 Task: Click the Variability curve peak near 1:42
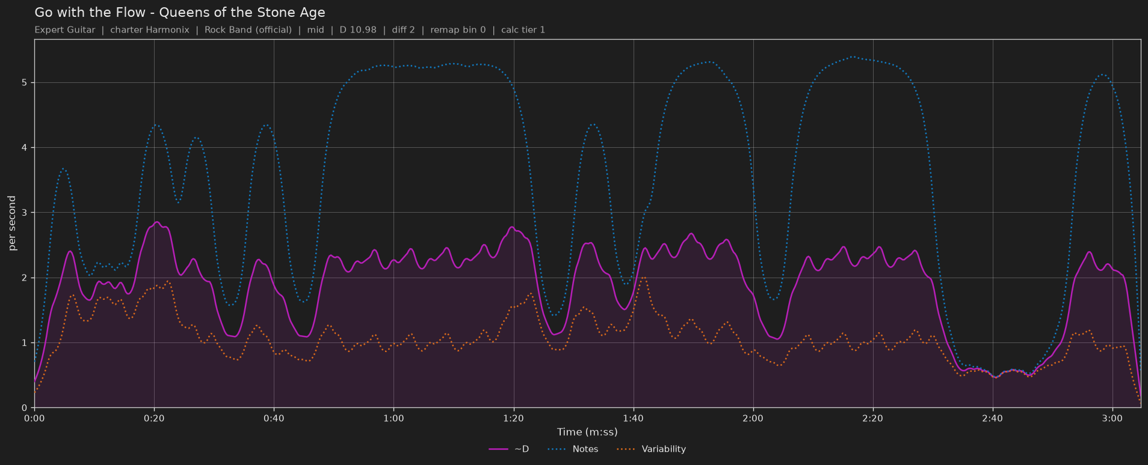click(643, 278)
